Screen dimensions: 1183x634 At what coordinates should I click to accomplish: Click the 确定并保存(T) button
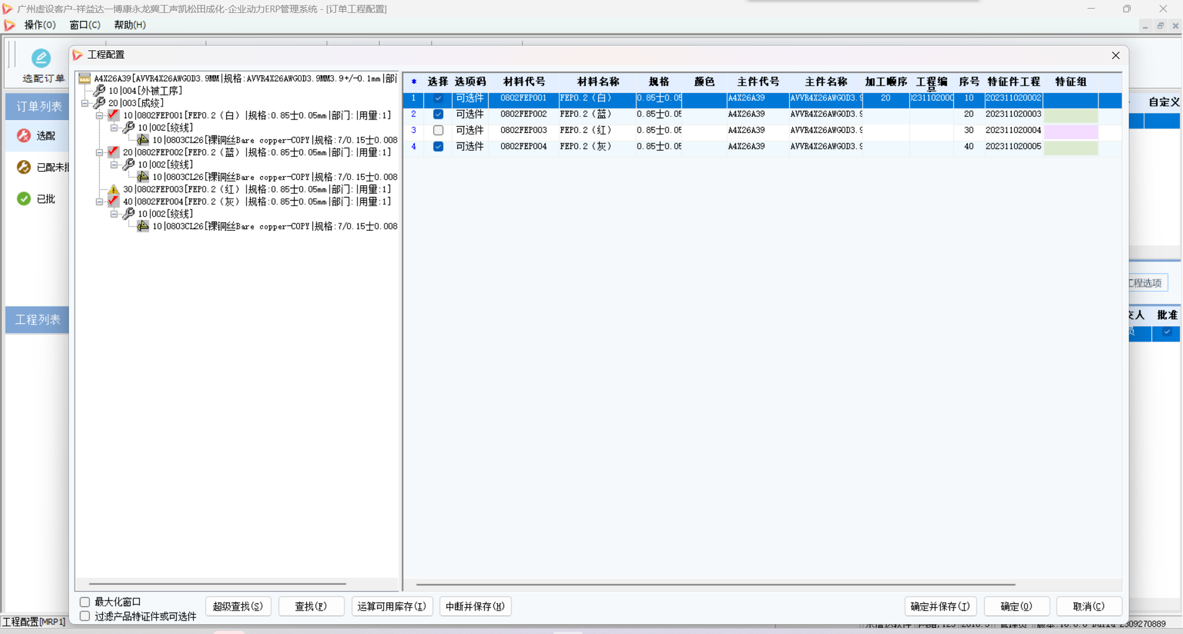tap(940, 606)
